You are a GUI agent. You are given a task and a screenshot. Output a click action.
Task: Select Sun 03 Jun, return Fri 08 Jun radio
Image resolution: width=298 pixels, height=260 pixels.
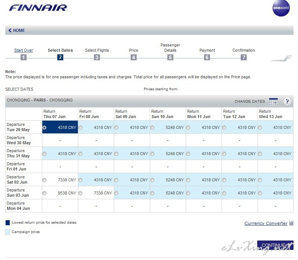tap(80, 193)
